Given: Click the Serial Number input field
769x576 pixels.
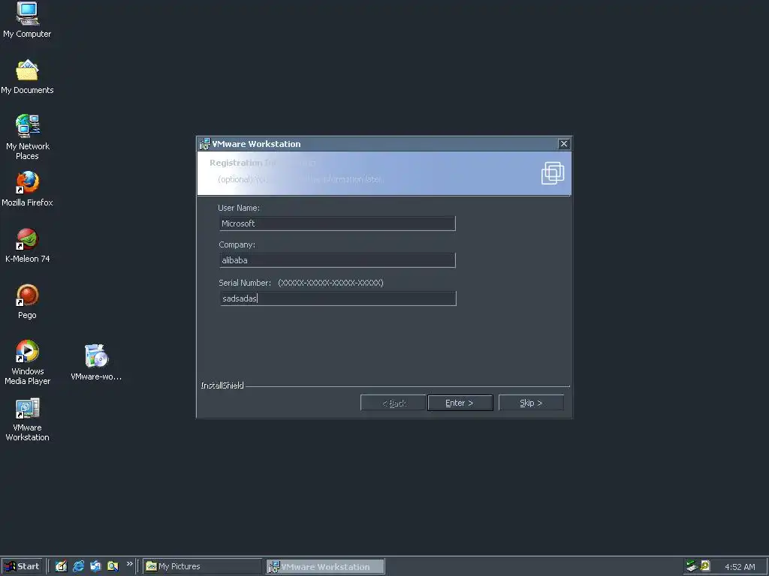Looking at the screenshot, I should (x=338, y=298).
